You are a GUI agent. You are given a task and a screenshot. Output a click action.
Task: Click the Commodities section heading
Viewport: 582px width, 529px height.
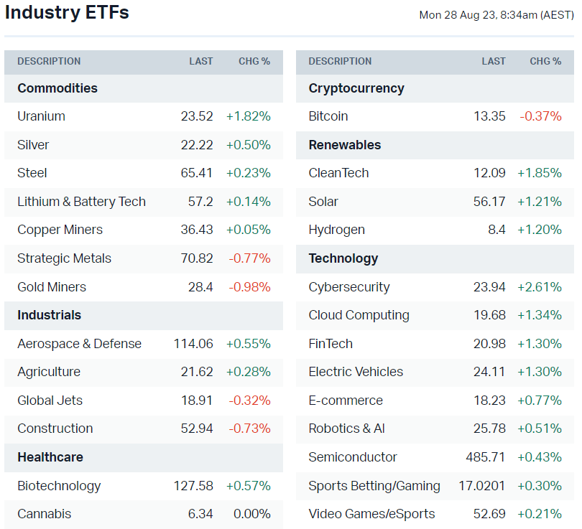[57, 88]
